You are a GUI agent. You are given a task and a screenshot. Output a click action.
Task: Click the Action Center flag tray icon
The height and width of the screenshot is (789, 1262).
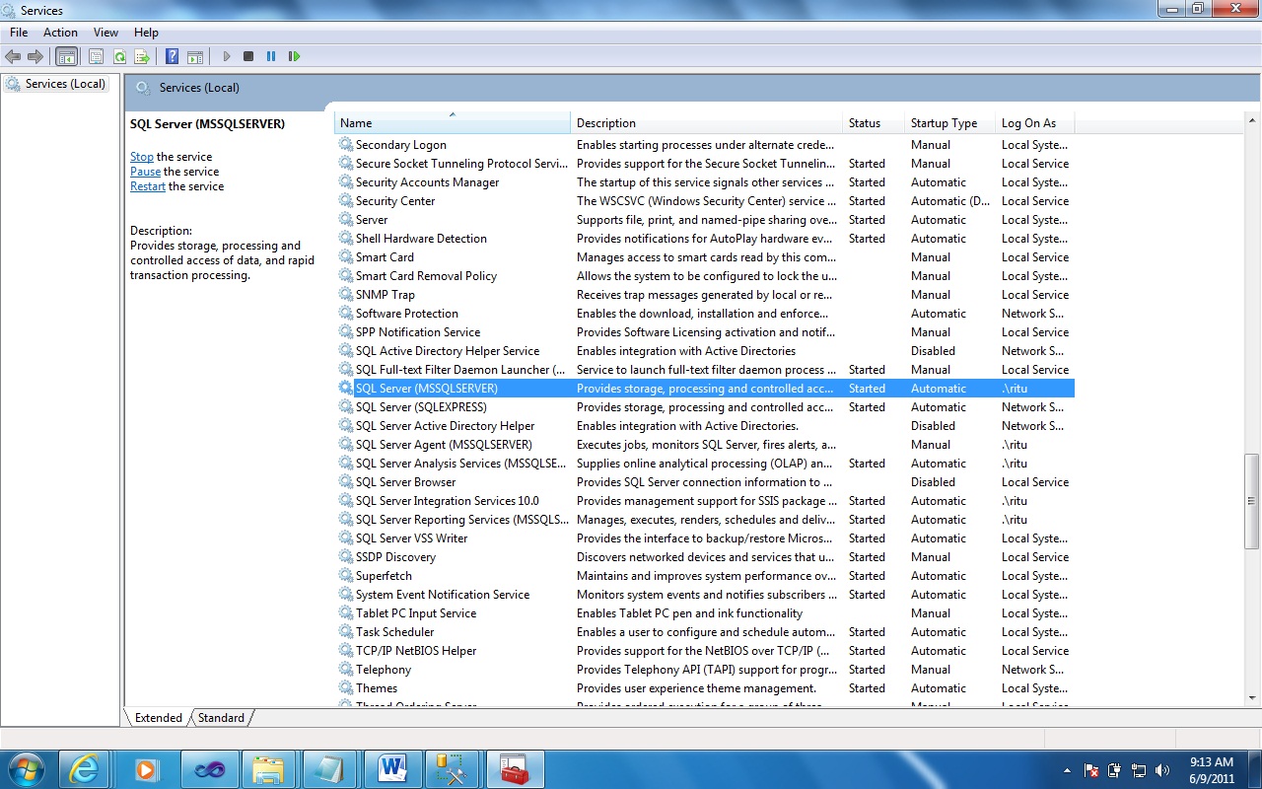click(1091, 770)
